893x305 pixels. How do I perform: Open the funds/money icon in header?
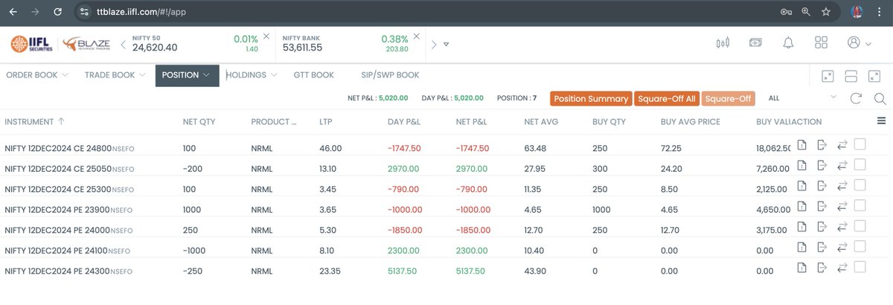click(755, 43)
